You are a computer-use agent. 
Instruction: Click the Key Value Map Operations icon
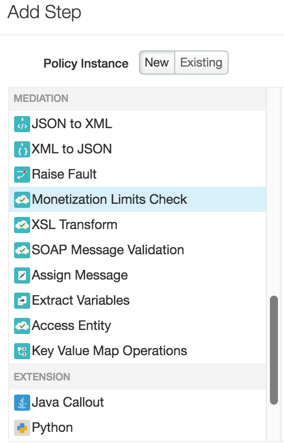22,351
